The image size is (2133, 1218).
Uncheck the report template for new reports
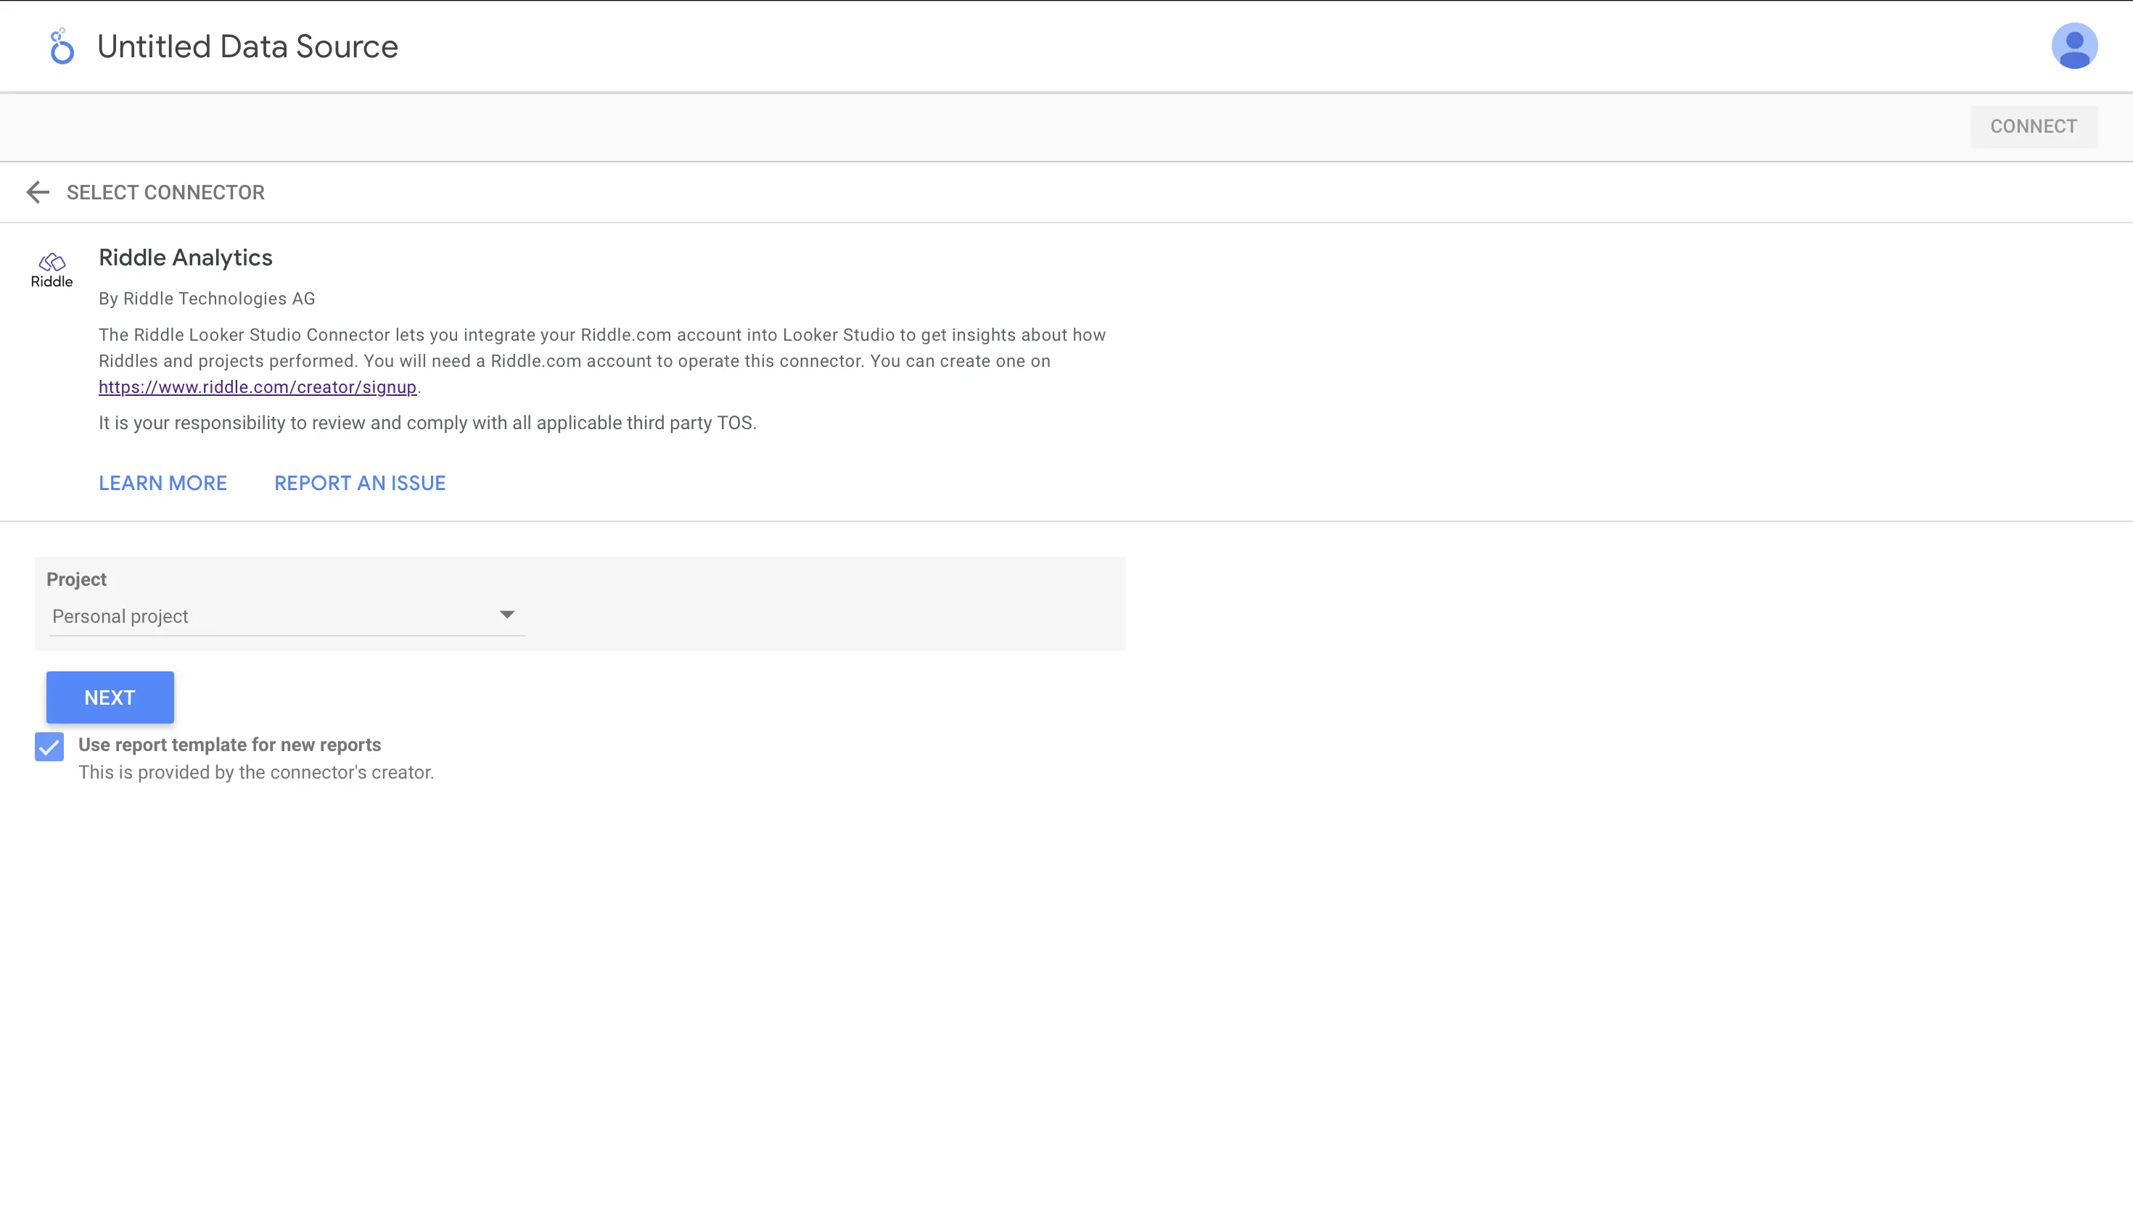[x=49, y=747]
